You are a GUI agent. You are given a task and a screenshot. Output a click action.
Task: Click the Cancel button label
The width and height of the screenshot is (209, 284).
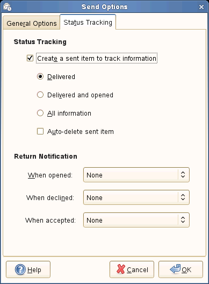tap(138, 269)
